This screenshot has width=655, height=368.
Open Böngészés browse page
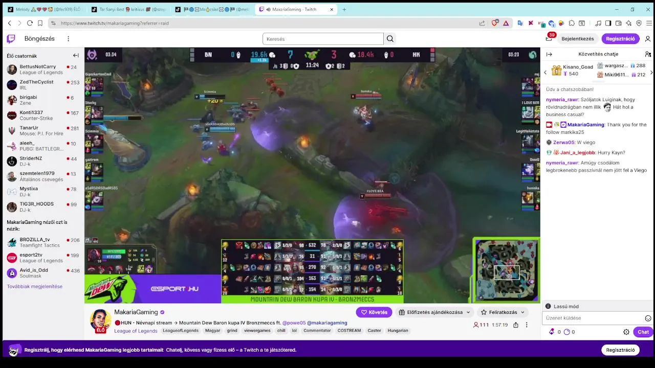[39, 39]
